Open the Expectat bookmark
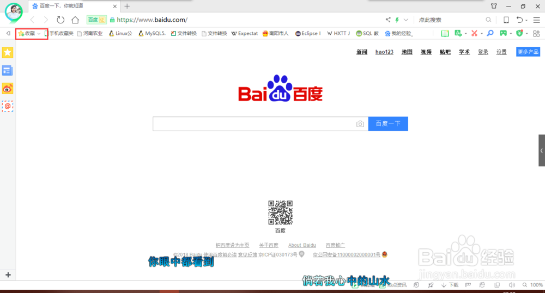This screenshot has height=293, width=545. click(x=245, y=33)
